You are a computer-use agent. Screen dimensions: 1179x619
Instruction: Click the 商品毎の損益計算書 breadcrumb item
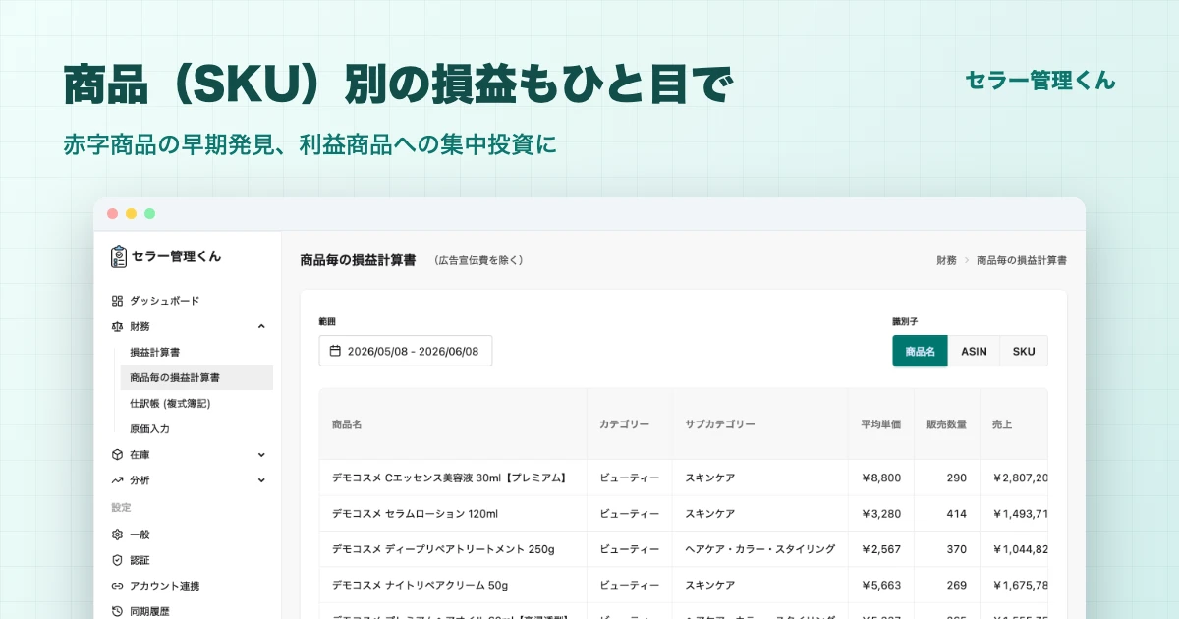1022,261
